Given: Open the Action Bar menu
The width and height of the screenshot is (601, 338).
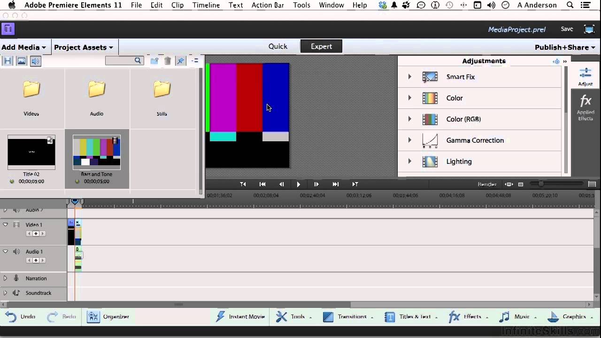Looking at the screenshot, I should (x=268, y=5).
